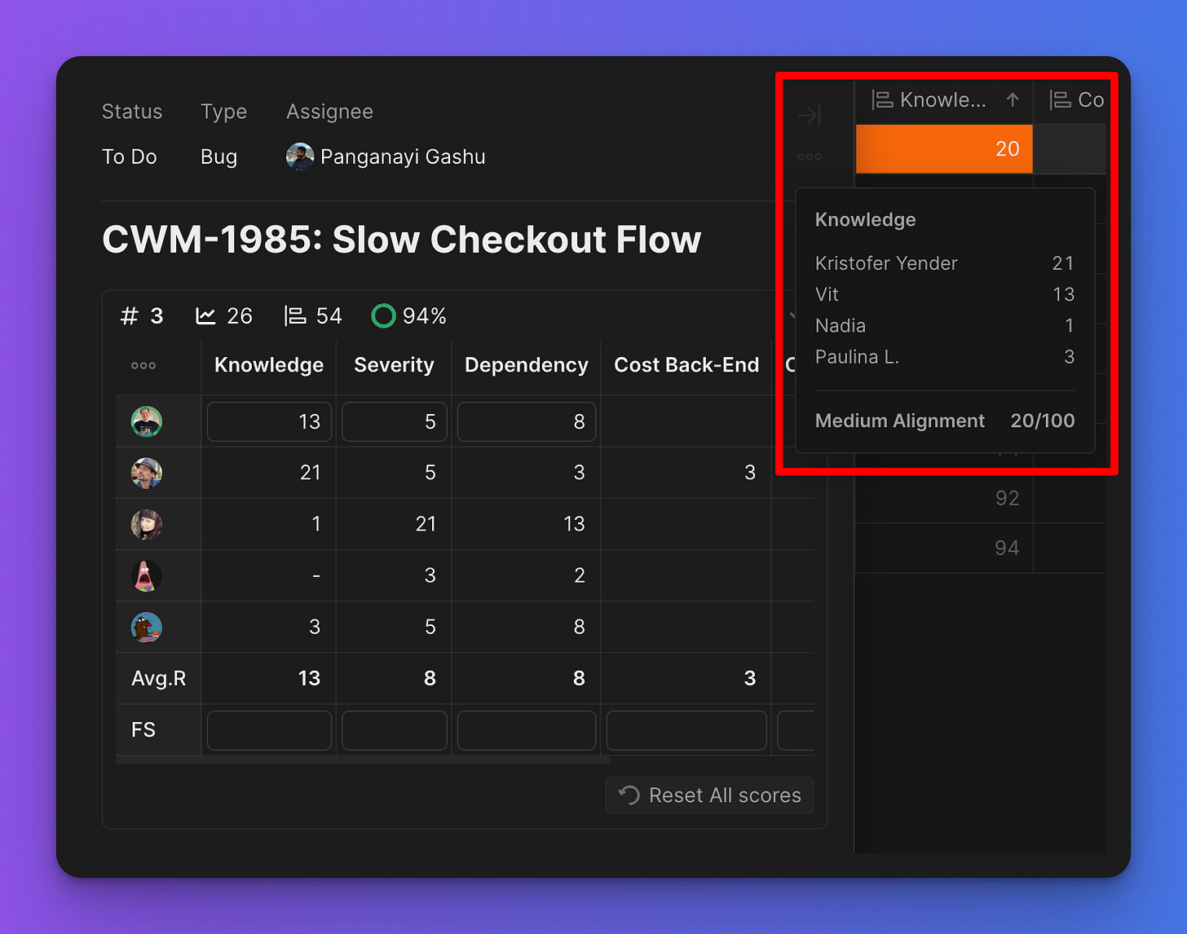1187x934 pixels.
Task: Click the Panganayi Gashu assignee name
Action: click(403, 156)
